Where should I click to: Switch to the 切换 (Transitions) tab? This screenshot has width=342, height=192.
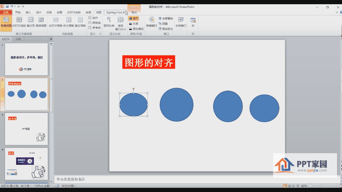49,12
